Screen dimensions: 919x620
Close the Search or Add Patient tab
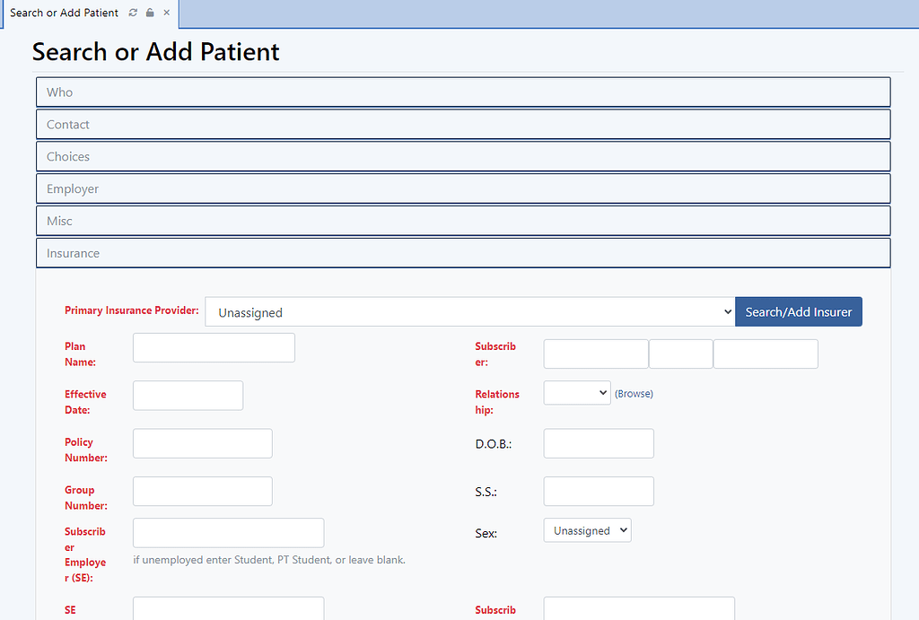165,13
